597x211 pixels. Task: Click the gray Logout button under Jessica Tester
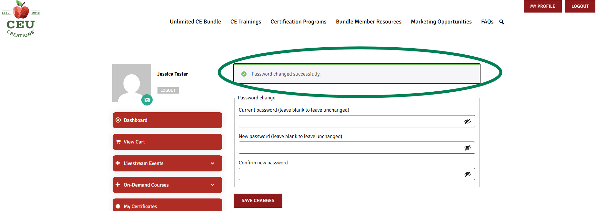click(x=168, y=90)
